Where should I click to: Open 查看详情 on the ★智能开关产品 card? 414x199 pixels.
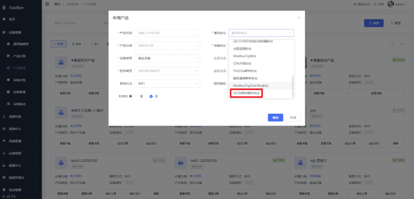coord(65,93)
